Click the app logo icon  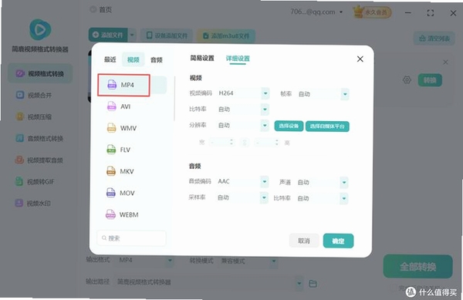(x=40, y=29)
